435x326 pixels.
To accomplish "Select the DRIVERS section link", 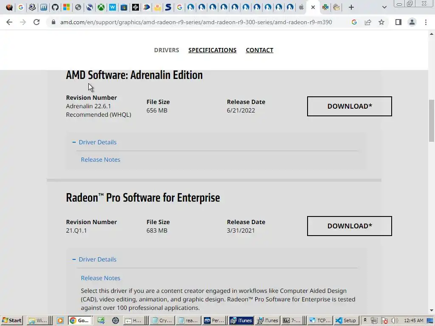I will pyautogui.click(x=167, y=50).
